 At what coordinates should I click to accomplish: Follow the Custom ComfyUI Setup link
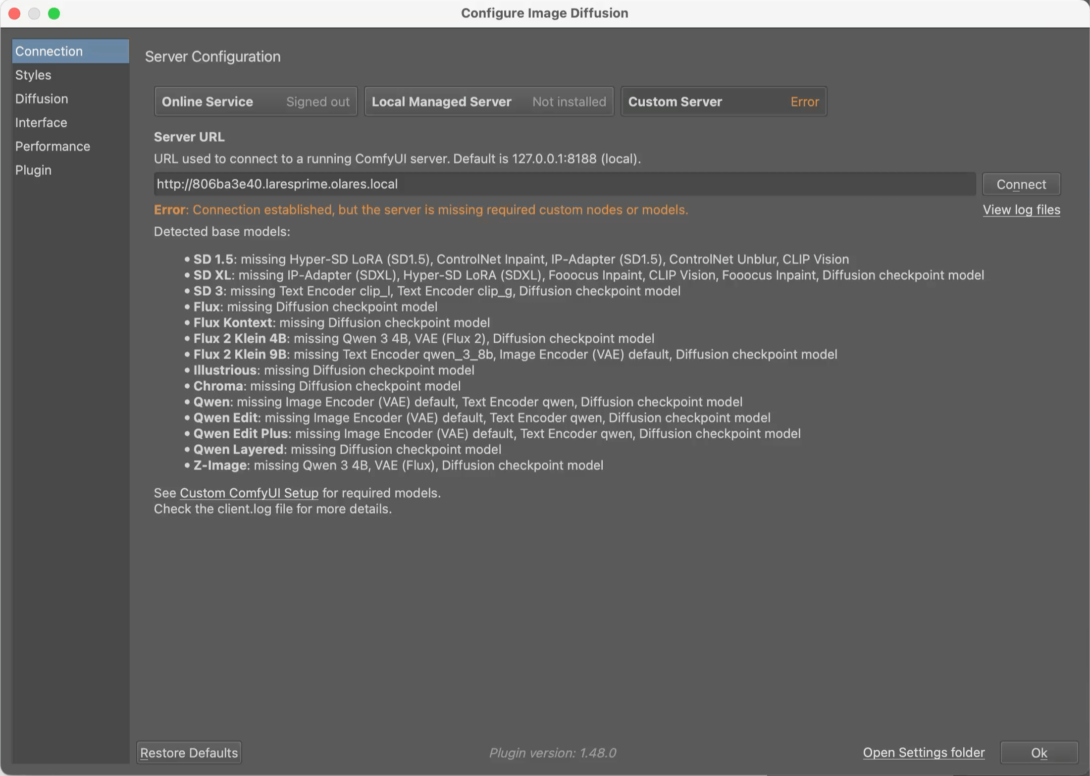[x=249, y=493]
